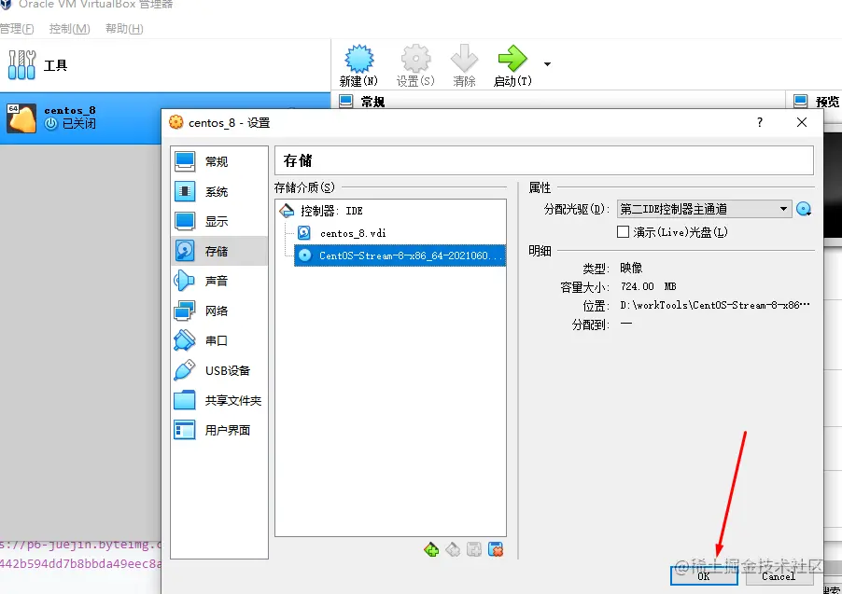Click the help question mark button
The image size is (842, 594).
759,122
